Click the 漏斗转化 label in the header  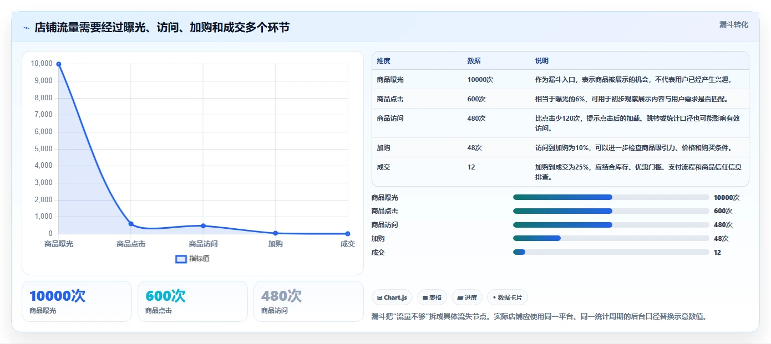[x=734, y=24]
